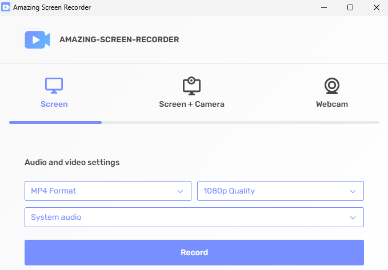Close the Amazing Screen Recorder window
Viewport: 388px width, 270px height.
[x=375, y=7]
